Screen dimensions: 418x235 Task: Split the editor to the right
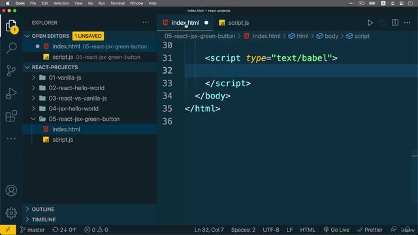click(x=395, y=23)
